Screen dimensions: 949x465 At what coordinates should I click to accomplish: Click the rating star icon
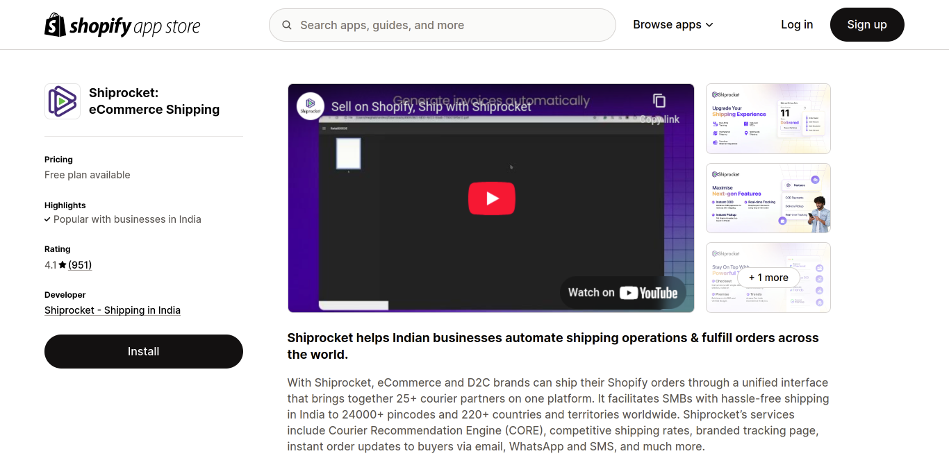[63, 264]
